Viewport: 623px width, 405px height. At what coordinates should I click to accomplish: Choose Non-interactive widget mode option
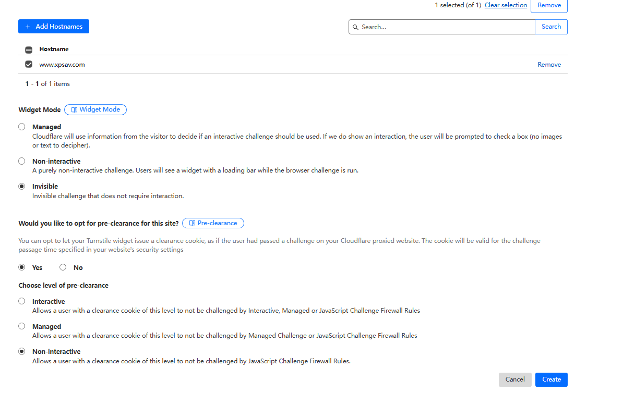pos(21,161)
